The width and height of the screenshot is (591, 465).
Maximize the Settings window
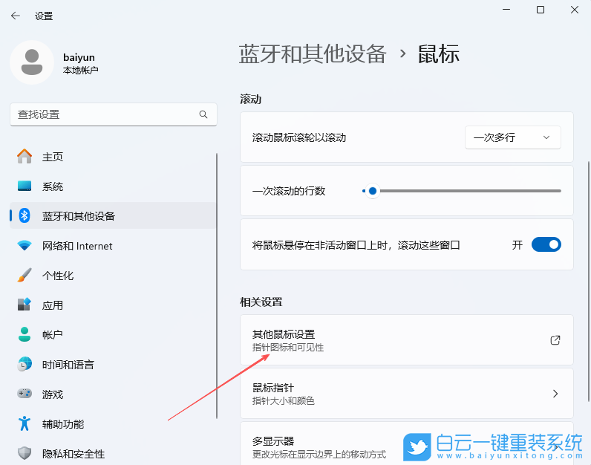(x=540, y=10)
